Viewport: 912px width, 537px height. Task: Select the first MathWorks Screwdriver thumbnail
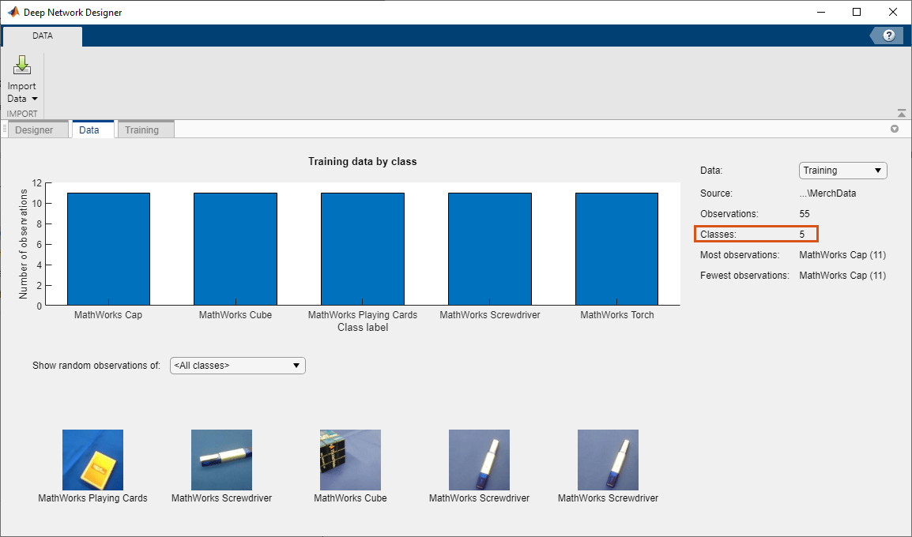click(x=221, y=460)
